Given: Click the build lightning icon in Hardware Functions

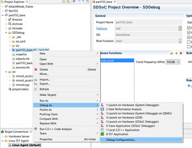Looking at the screenshot, I should 172,53.
